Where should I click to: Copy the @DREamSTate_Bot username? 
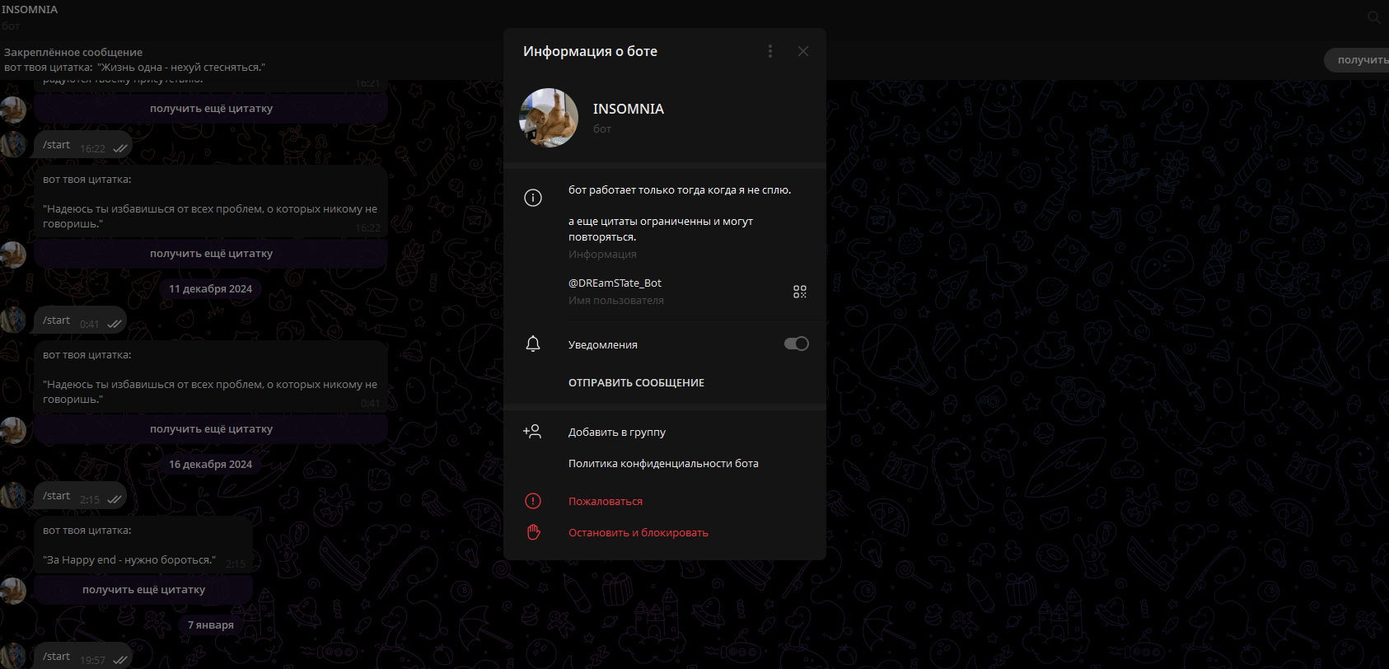615,283
